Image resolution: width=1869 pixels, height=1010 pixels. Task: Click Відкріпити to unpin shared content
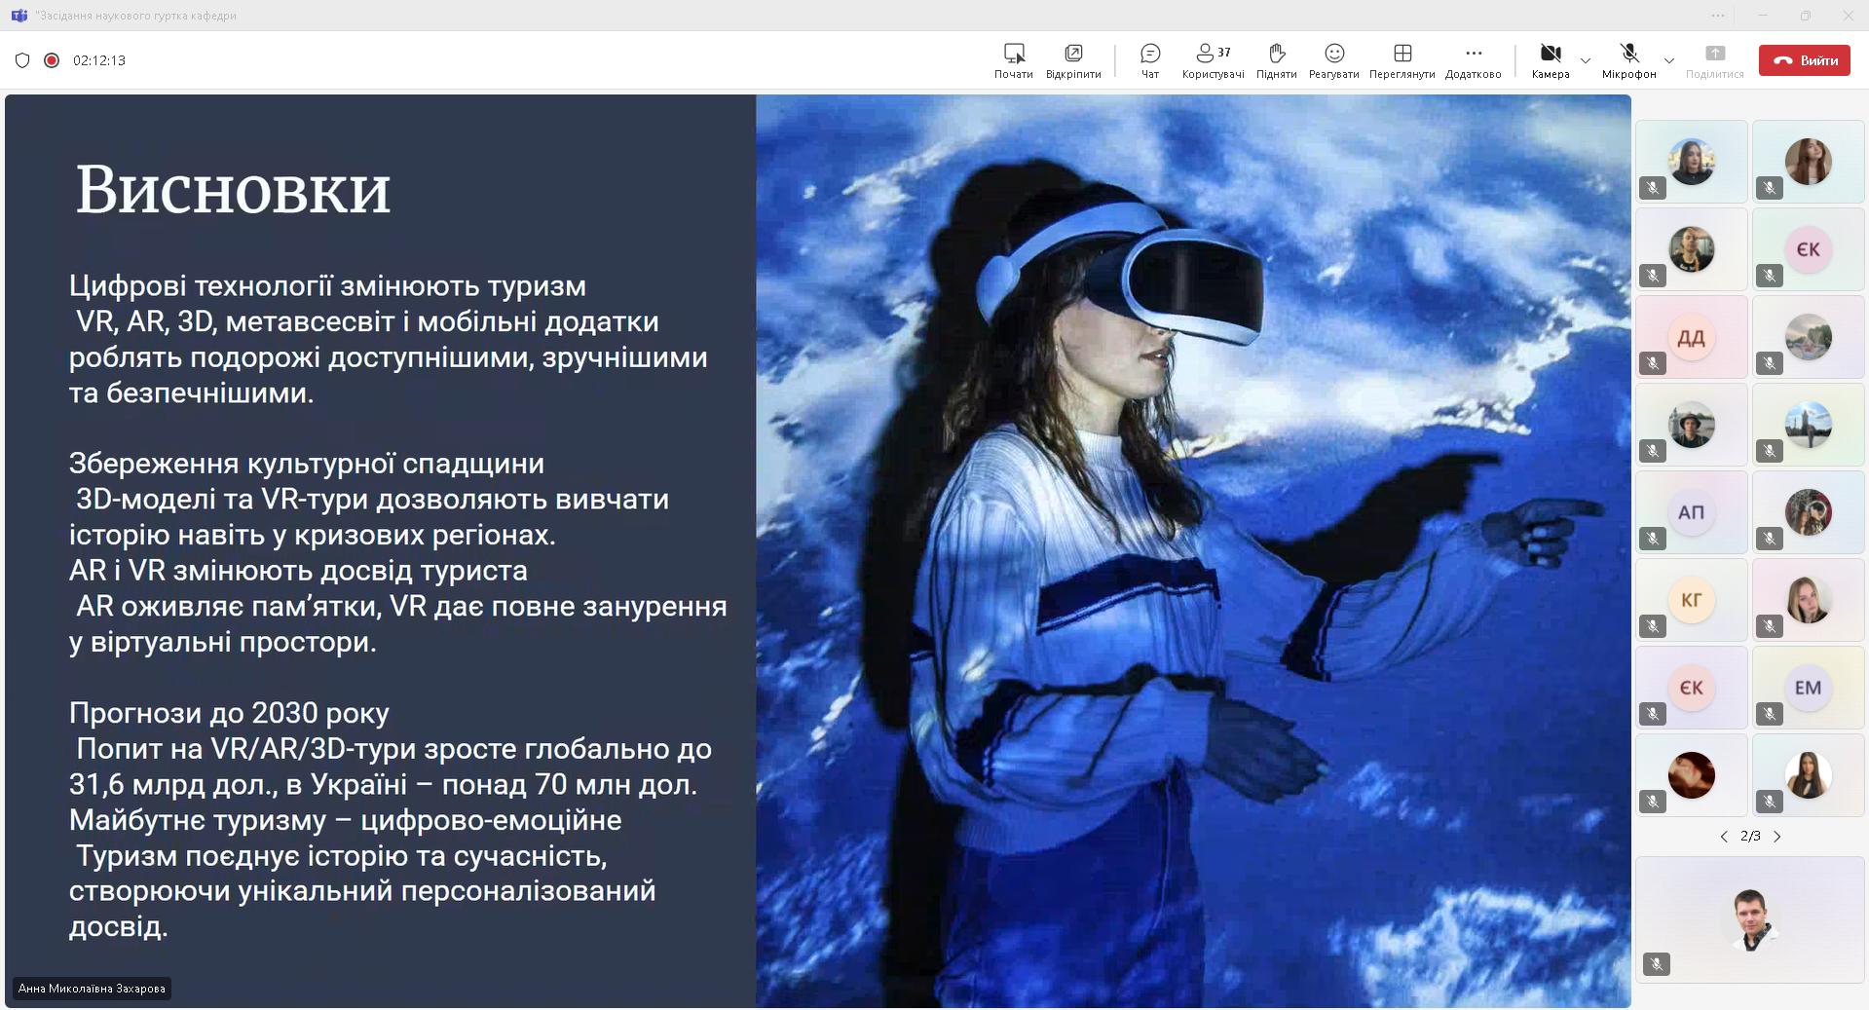point(1073,60)
